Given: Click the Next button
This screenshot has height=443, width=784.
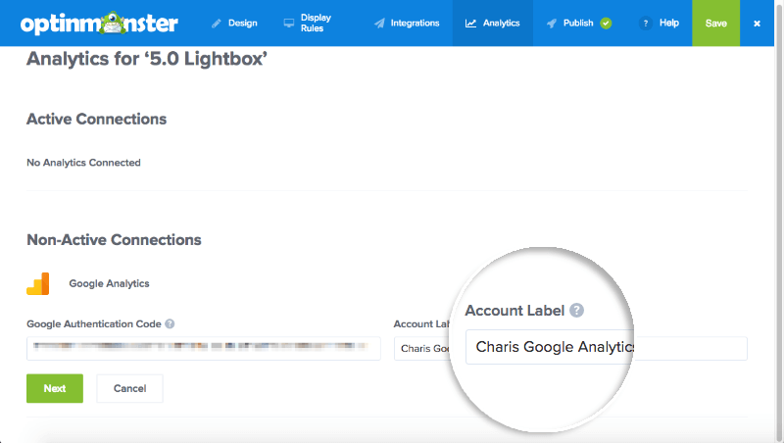Looking at the screenshot, I should [x=55, y=388].
